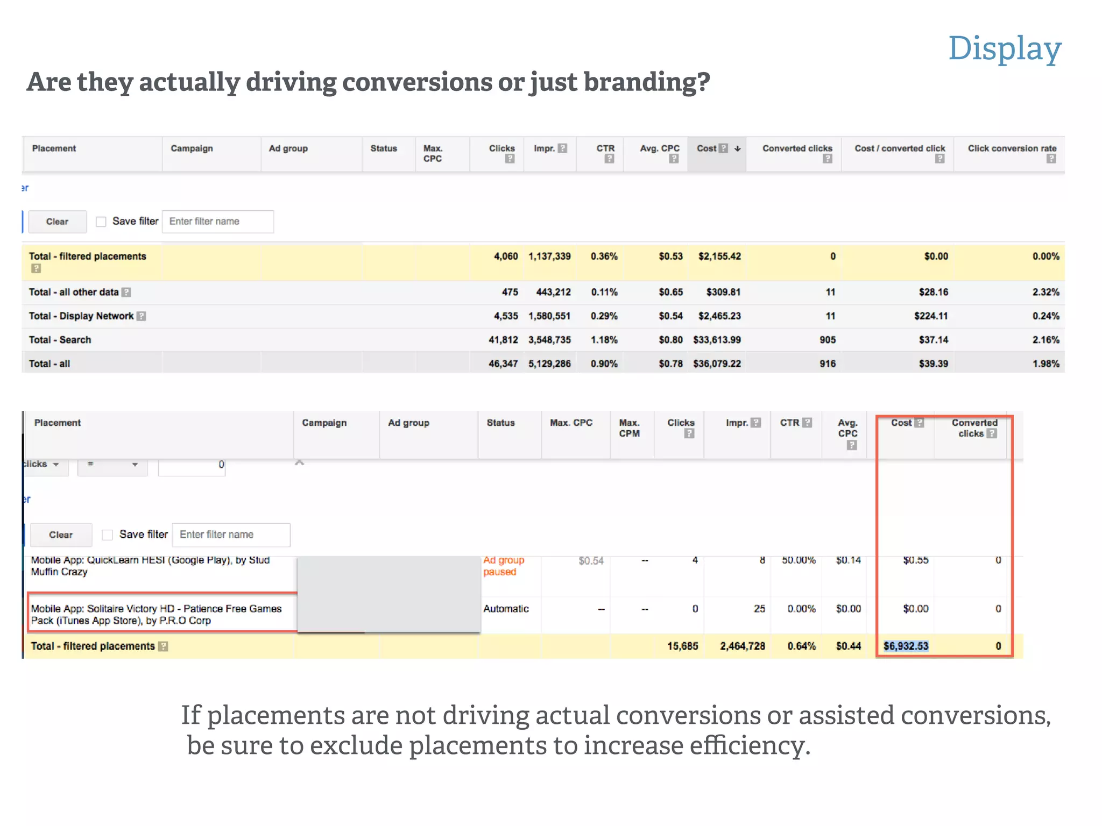Image resolution: width=1102 pixels, height=826 pixels.
Task: Click 2,464,728 impressions total
Action: pyautogui.click(x=743, y=646)
